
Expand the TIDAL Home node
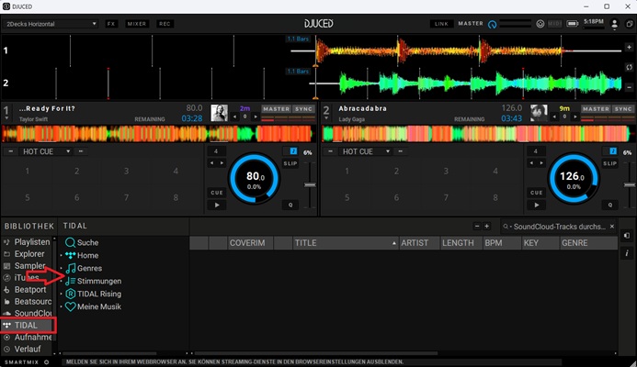(62, 255)
